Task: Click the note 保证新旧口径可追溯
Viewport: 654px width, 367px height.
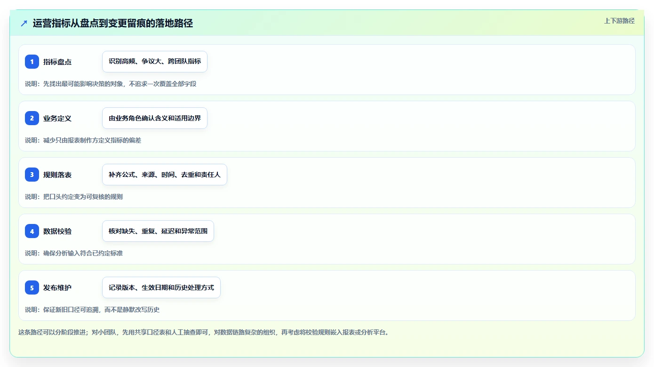Action: [92, 310]
